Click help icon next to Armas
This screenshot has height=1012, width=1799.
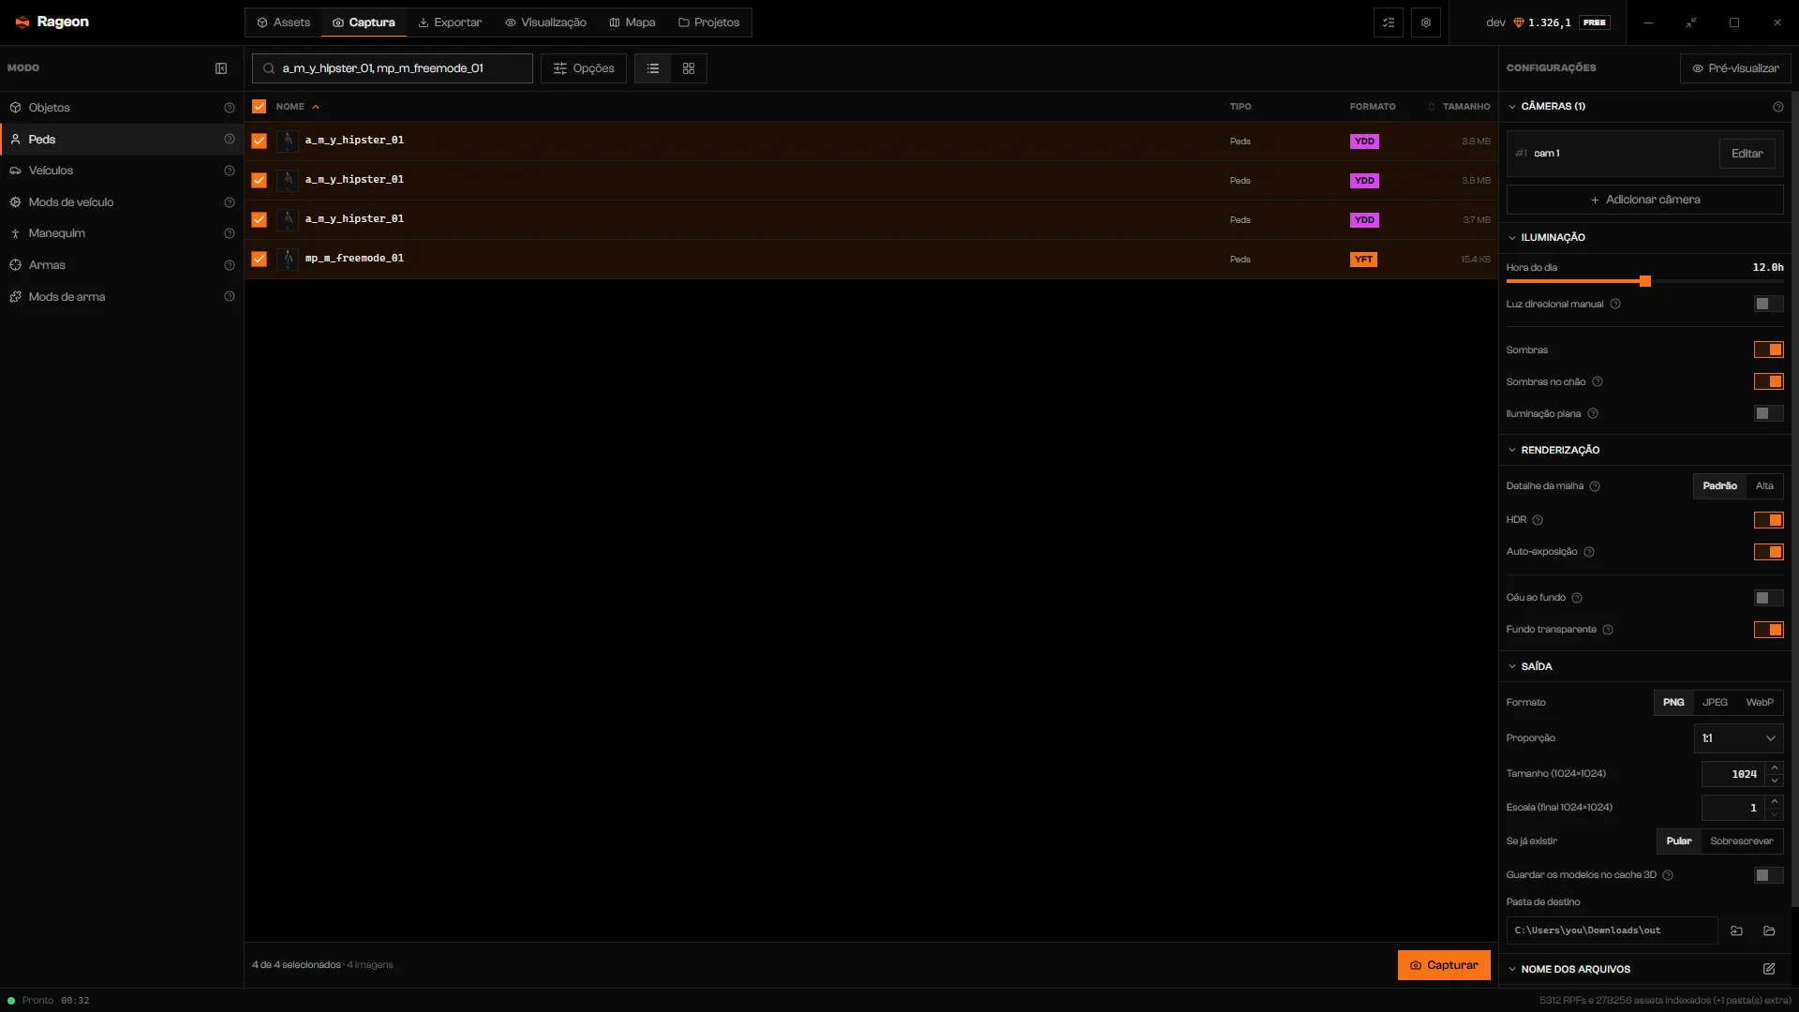click(x=230, y=265)
